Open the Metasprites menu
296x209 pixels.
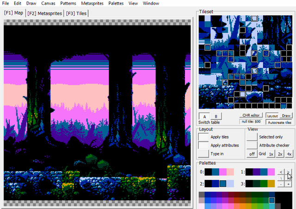coord(92,3)
